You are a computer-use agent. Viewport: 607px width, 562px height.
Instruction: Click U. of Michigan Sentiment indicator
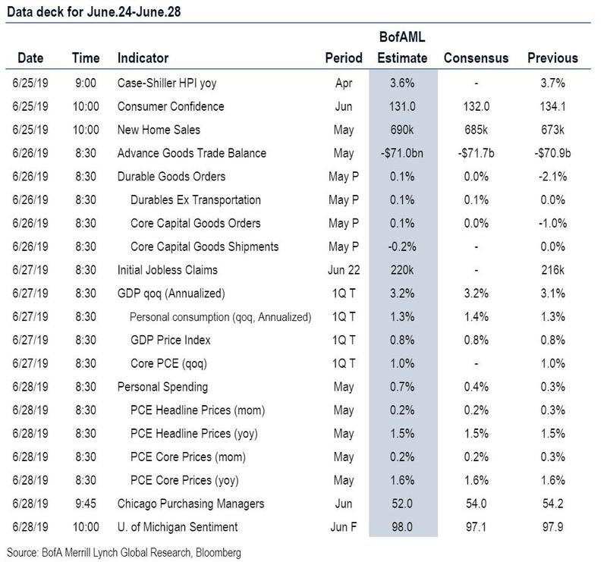point(178,527)
